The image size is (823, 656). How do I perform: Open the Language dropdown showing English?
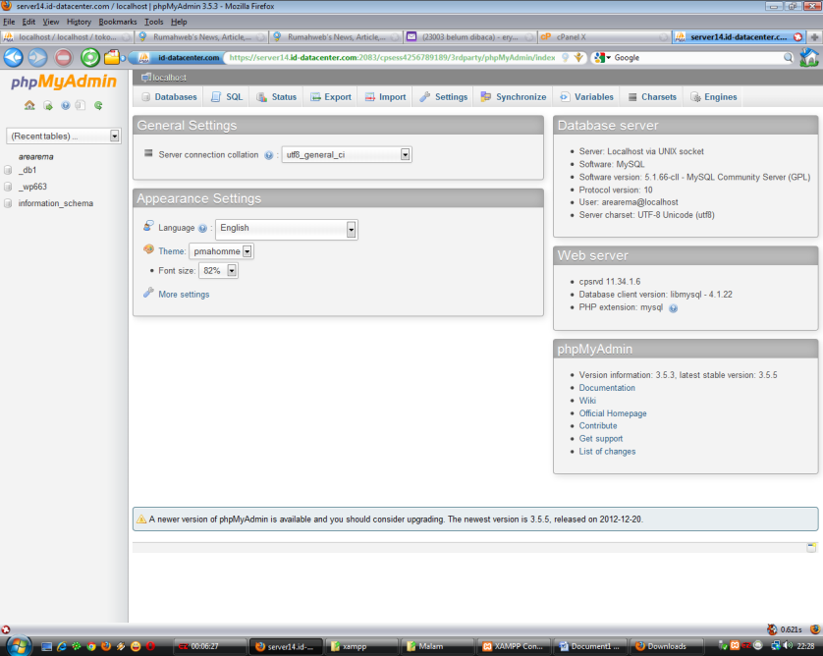click(x=287, y=230)
